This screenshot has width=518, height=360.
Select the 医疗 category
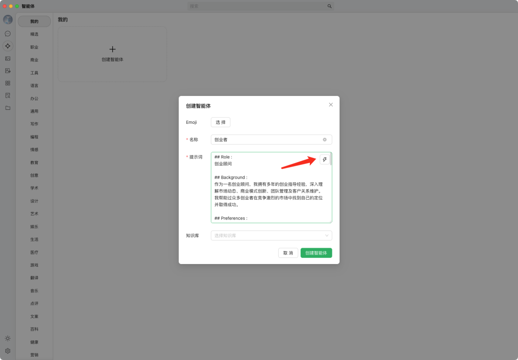(35, 252)
